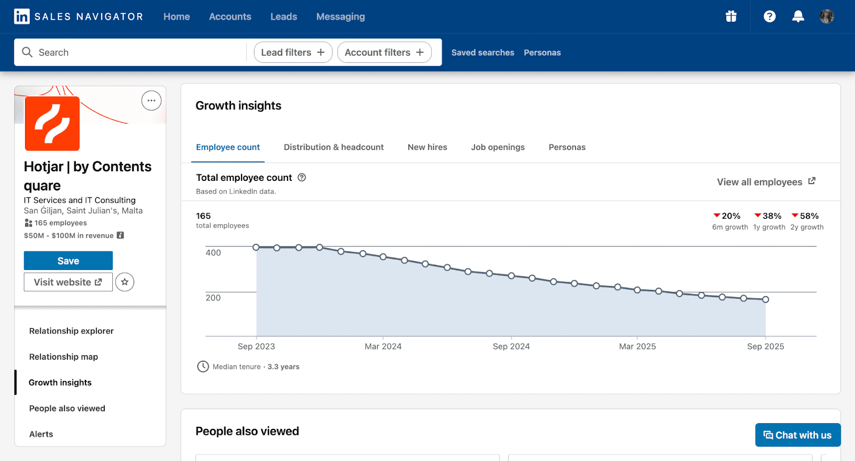The width and height of the screenshot is (855, 461).
Task: Star the Hotjar account
Action: [x=125, y=282]
